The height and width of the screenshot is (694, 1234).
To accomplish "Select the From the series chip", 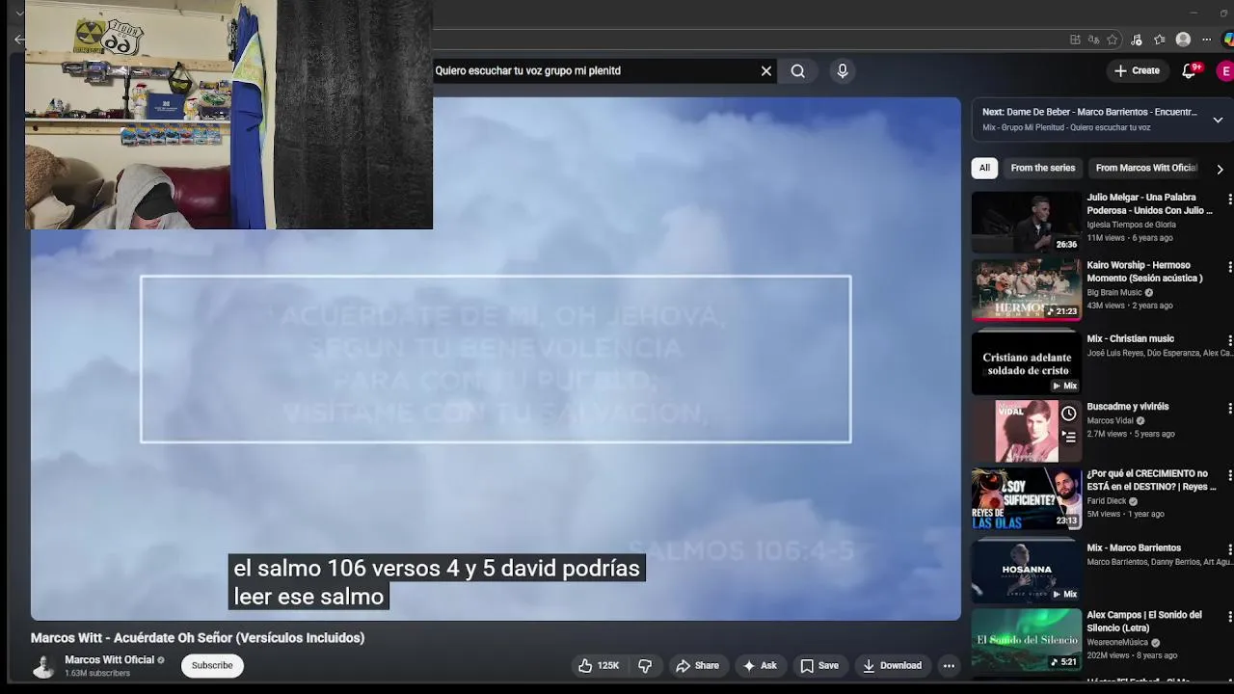I will 1042,168.
